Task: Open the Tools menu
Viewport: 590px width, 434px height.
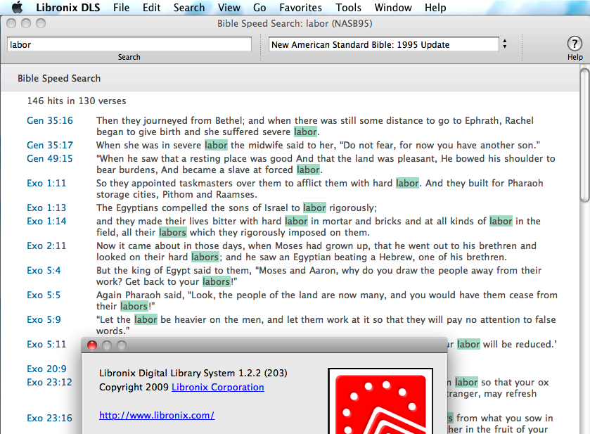Action: point(348,8)
